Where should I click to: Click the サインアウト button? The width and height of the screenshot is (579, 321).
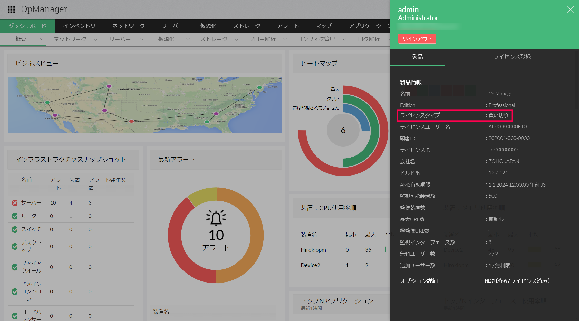[x=417, y=39]
